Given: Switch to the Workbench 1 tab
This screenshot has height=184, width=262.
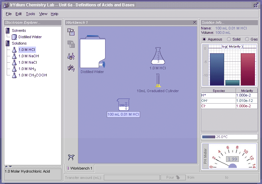Looking at the screenshot, I should click(x=79, y=168).
